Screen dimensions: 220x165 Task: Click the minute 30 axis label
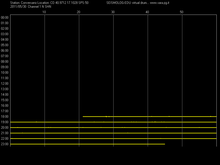pyautogui.click(x=113, y=12)
